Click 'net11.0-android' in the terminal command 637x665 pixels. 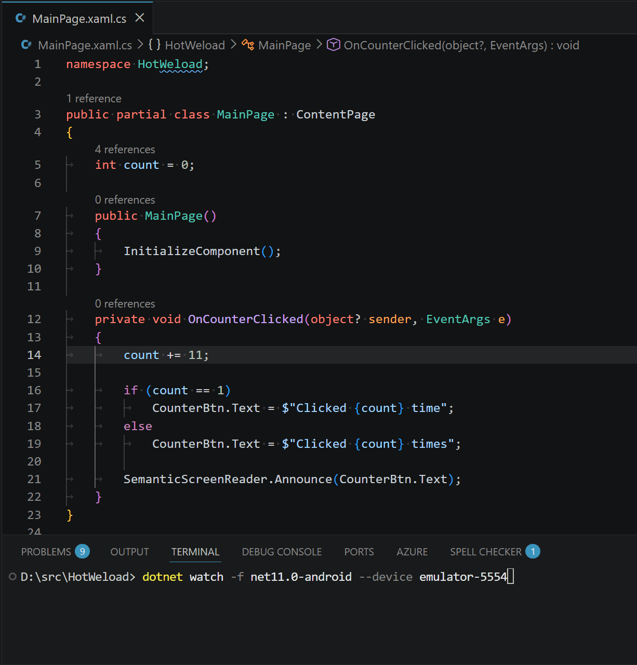(x=301, y=577)
